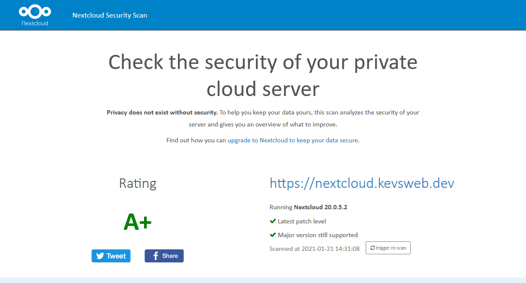Click the A+ rating to toggle details
The height and width of the screenshot is (283, 526).
[x=138, y=222]
